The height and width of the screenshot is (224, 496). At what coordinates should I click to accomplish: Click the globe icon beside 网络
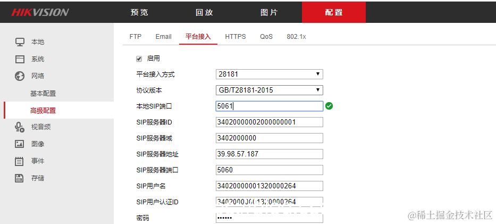[x=20, y=76]
